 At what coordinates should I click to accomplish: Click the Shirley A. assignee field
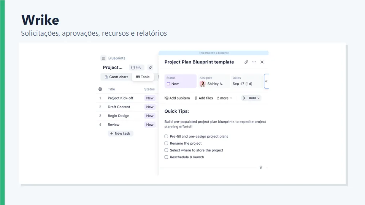point(213,81)
